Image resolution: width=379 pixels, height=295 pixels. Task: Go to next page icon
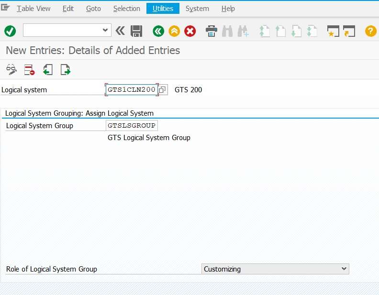coord(296,31)
